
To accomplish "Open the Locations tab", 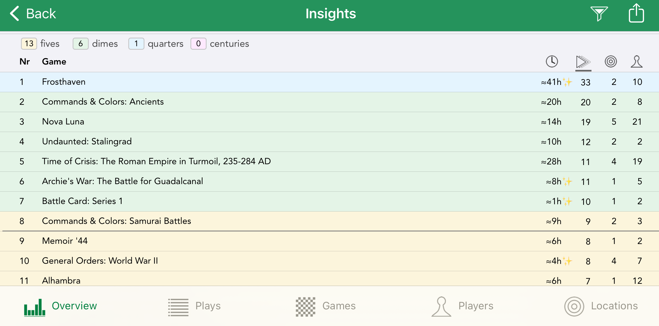I will pyautogui.click(x=601, y=306).
